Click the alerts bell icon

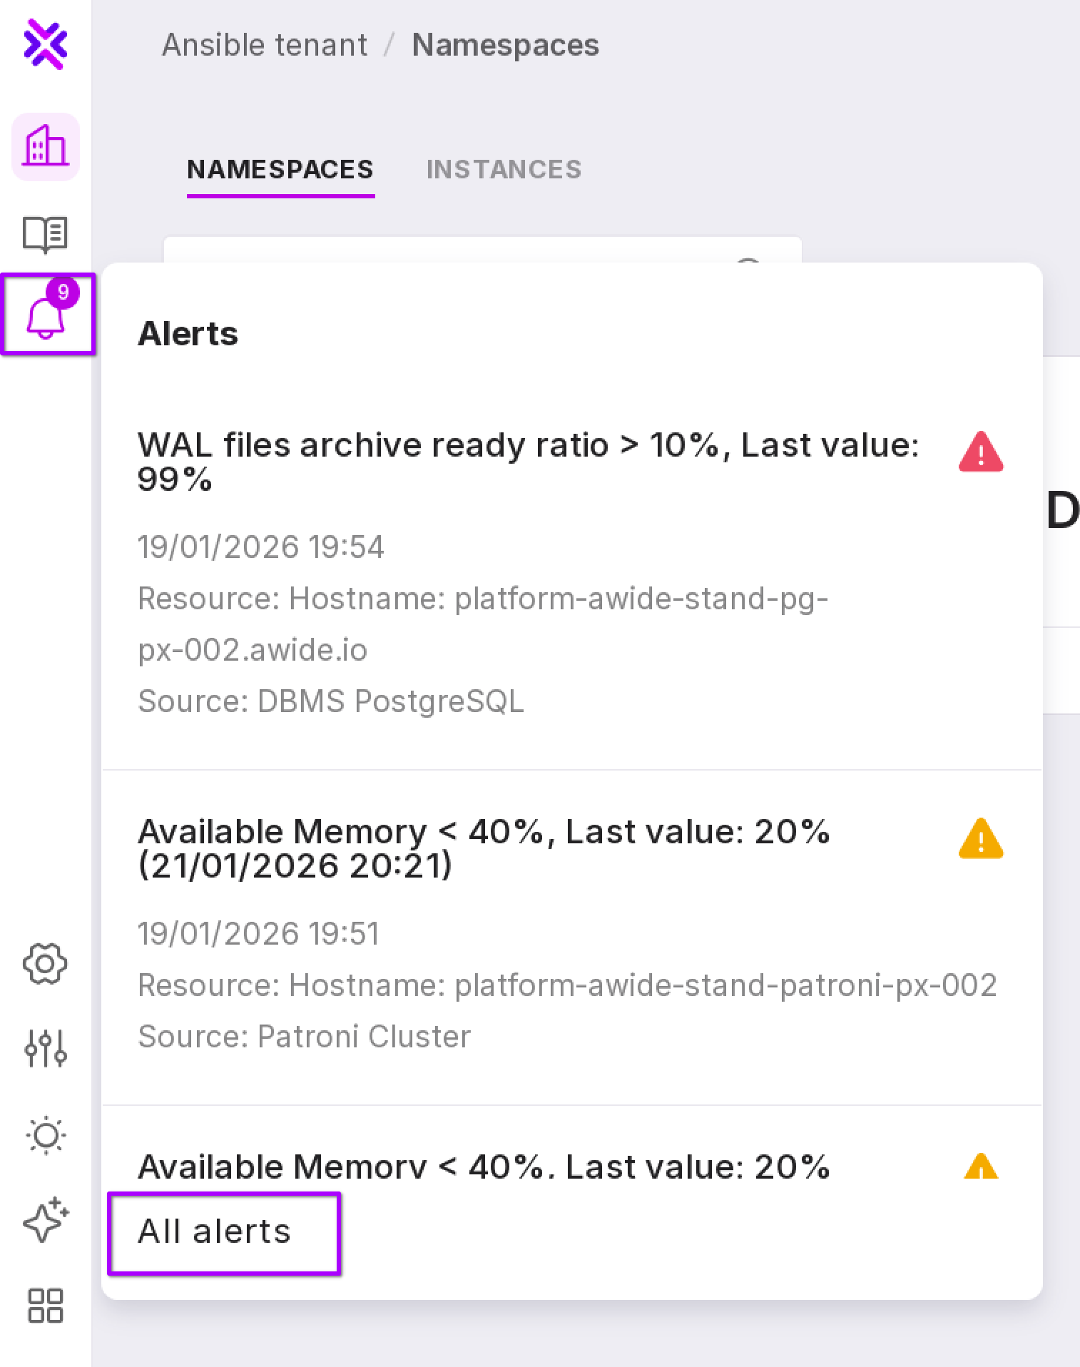46,315
